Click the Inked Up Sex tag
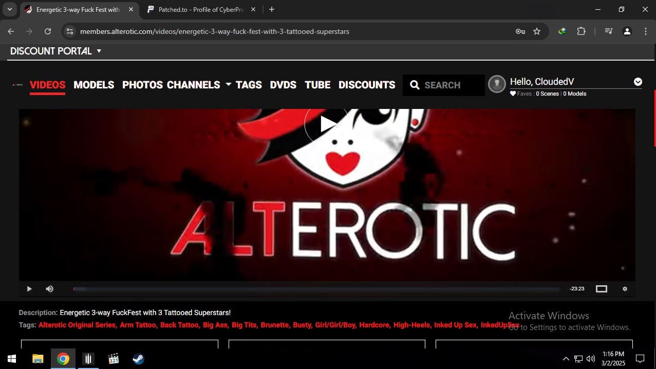The height and width of the screenshot is (369, 656). [x=455, y=325]
